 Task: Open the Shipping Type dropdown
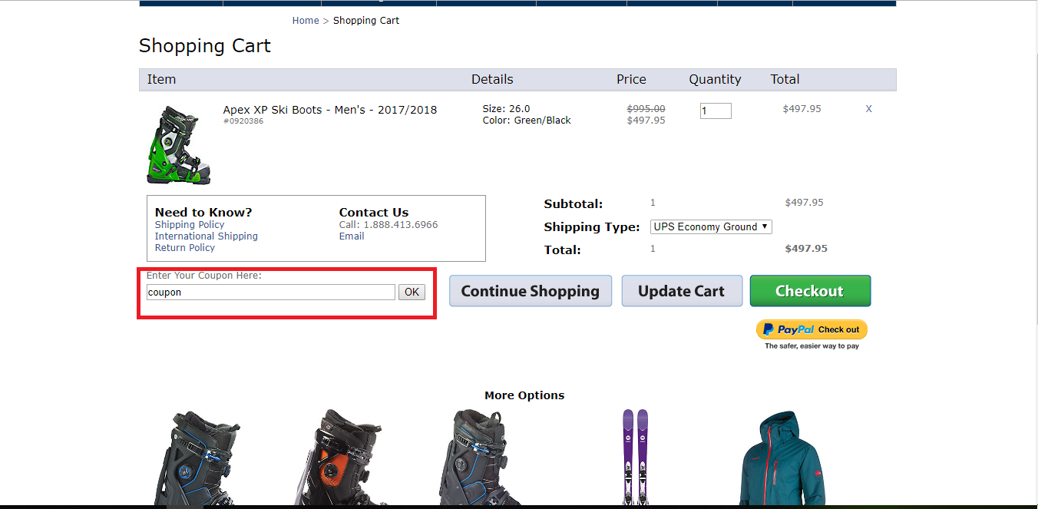711,226
